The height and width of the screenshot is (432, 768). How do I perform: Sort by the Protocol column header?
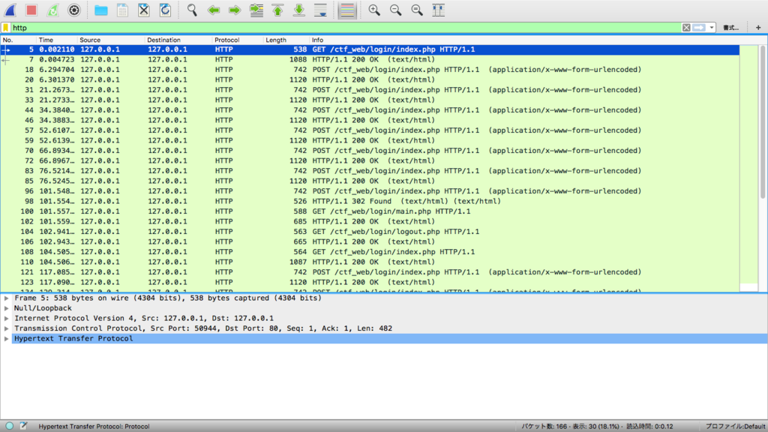point(238,40)
